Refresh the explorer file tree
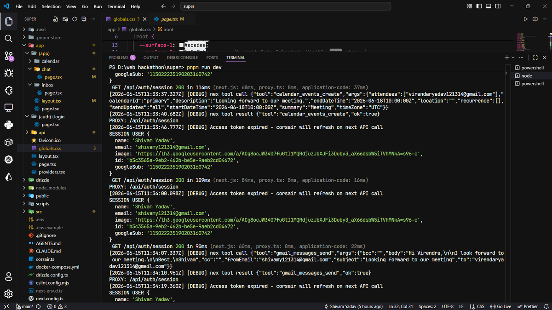552x310 pixels. [74, 19]
